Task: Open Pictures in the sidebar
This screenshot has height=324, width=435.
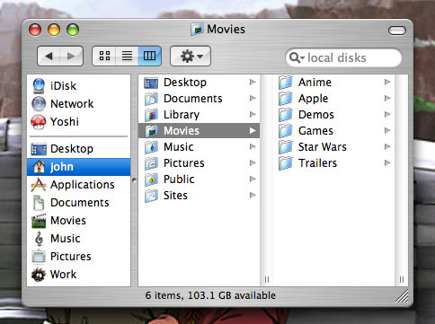Action: (78, 257)
